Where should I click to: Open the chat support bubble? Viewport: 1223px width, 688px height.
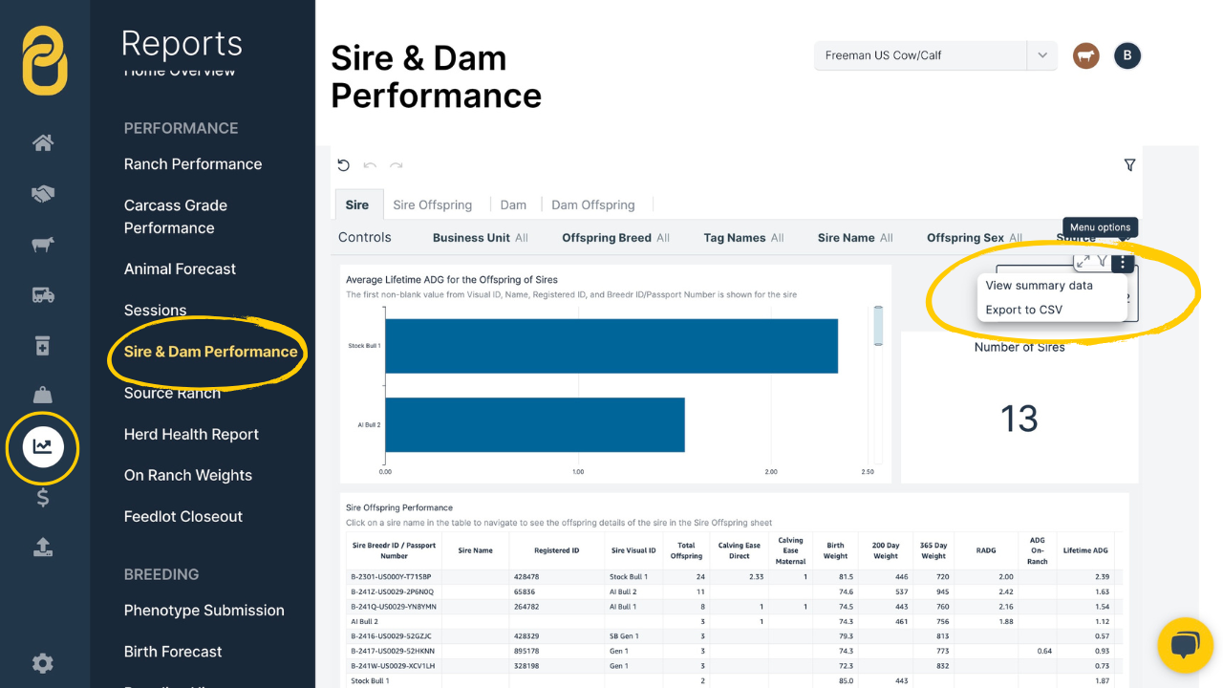(x=1185, y=645)
